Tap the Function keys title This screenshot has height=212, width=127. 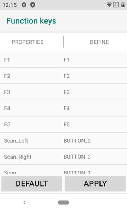[31, 21]
